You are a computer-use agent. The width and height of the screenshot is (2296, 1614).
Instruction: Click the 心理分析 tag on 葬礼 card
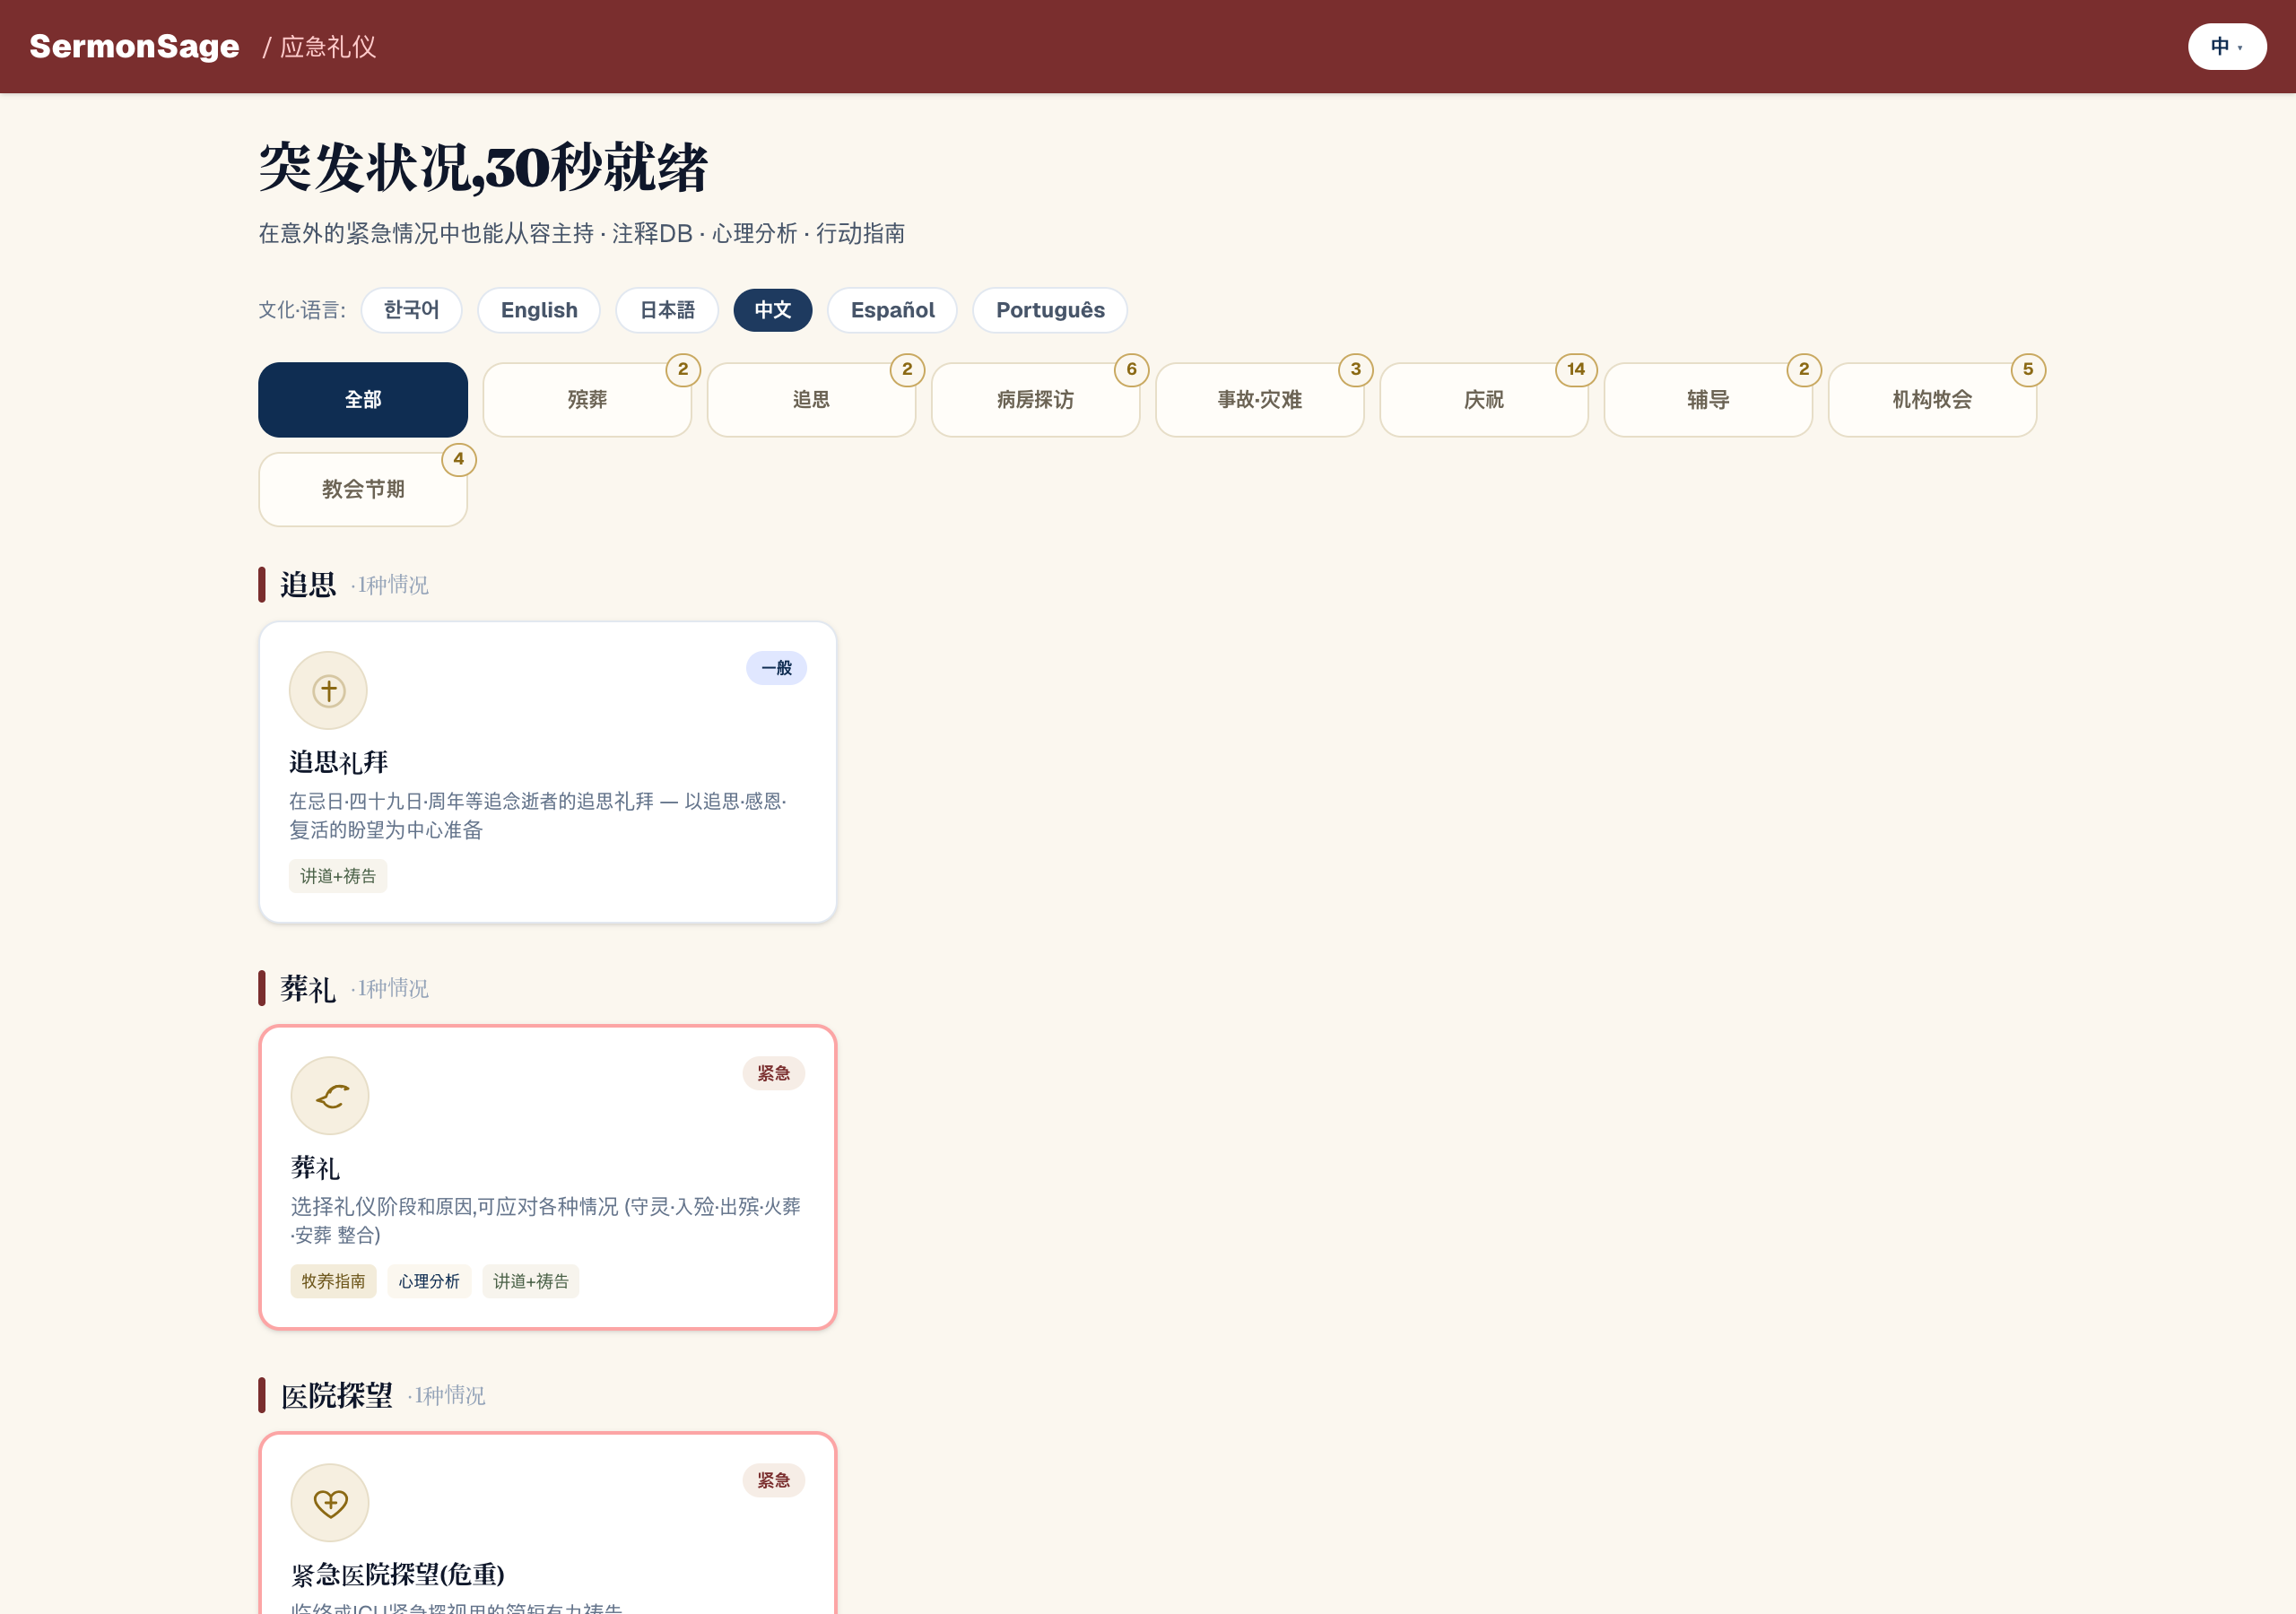tap(429, 1281)
